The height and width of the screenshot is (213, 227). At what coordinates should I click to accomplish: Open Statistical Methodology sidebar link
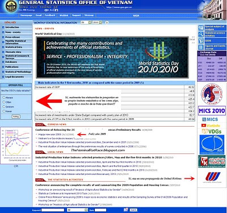pyautogui.click(x=18, y=72)
